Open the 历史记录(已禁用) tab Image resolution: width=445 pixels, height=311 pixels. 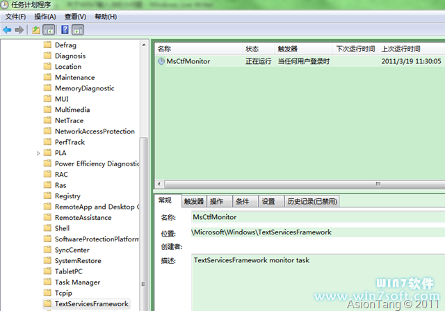pos(312,201)
